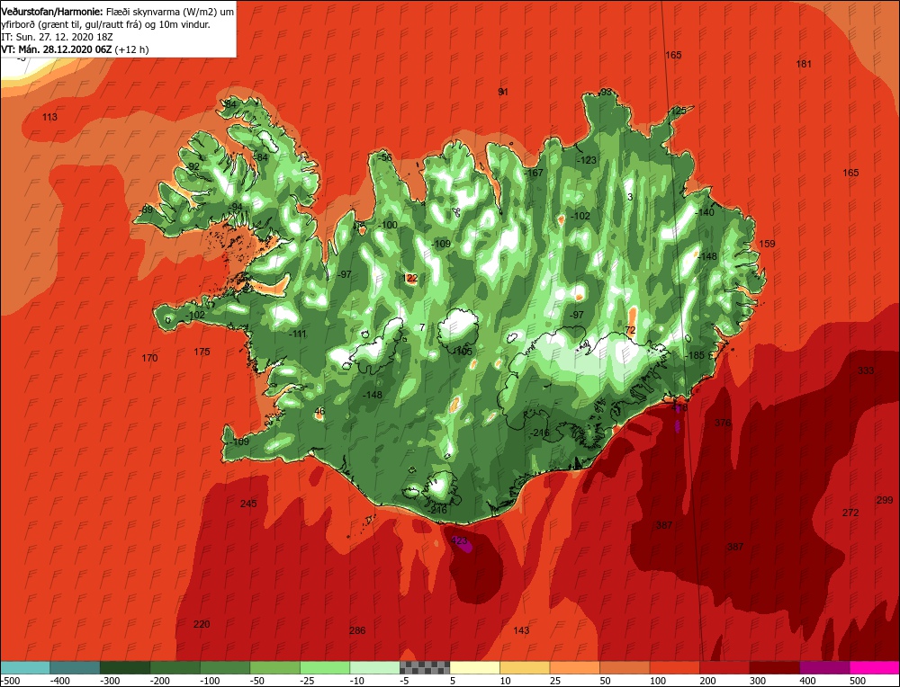Click the checkered legend swatch between -5 and 5
The width and height of the screenshot is (900, 687).
click(x=425, y=667)
